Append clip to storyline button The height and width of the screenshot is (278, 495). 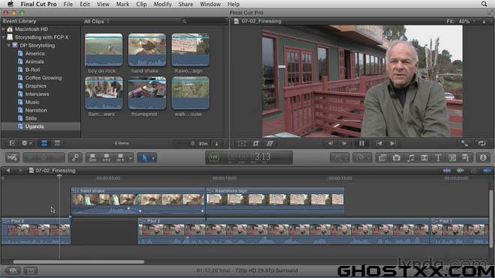pyautogui.click(x=120, y=157)
